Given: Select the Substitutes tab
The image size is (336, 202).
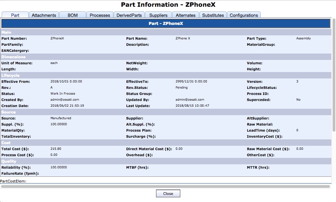Looking at the screenshot, I should 213,15.
